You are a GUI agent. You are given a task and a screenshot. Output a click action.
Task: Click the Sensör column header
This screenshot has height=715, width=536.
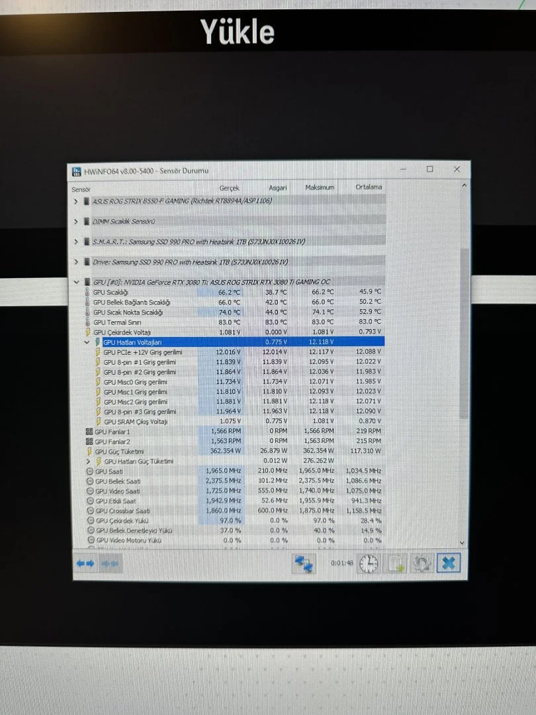tap(81, 190)
